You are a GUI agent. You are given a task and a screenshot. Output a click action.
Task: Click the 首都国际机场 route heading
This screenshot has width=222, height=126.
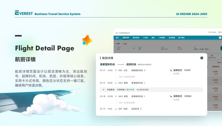click(107, 64)
